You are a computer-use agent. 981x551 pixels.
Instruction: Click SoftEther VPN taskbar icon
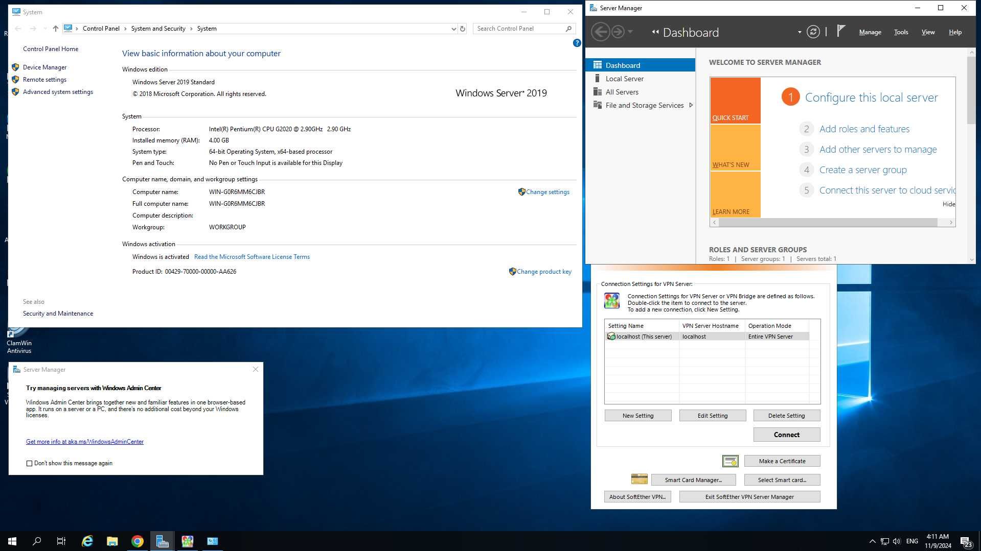(187, 541)
